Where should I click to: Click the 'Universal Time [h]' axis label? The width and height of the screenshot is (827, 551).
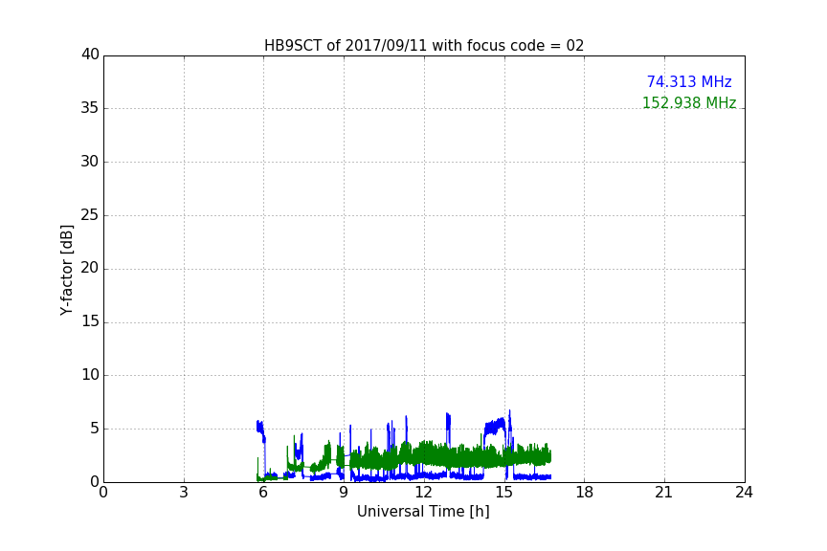pyautogui.click(x=423, y=512)
